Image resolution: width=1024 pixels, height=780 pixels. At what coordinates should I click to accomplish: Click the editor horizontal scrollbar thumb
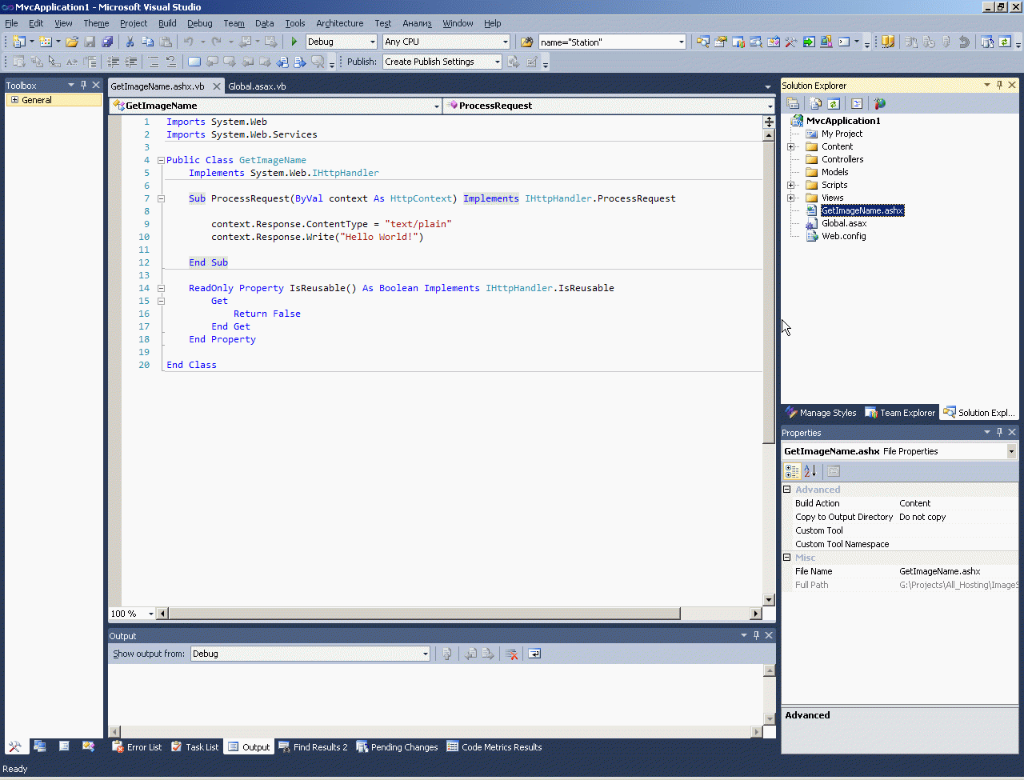pyautogui.click(x=424, y=614)
